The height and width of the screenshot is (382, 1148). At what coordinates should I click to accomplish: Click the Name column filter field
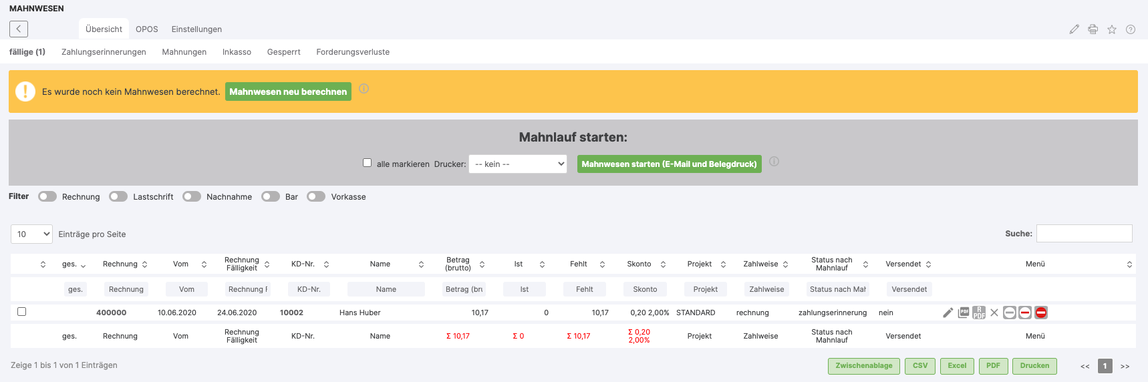pos(386,289)
